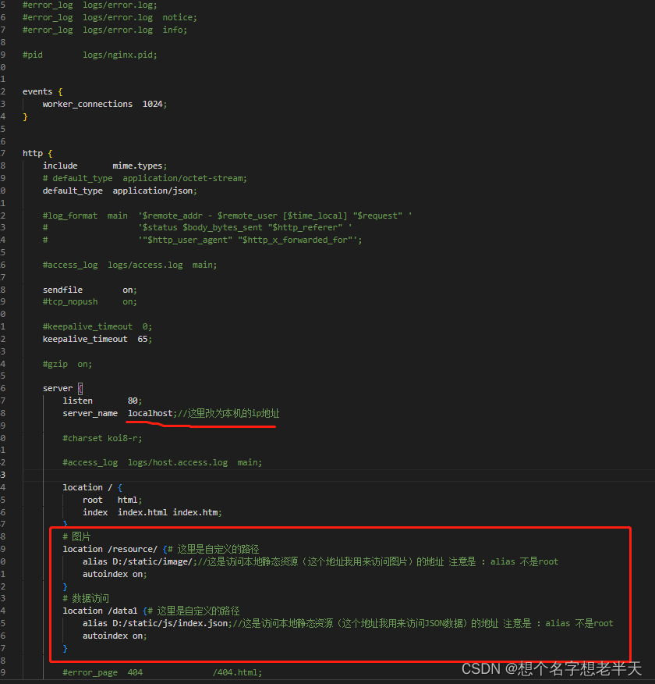The height and width of the screenshot is (684, 655).
Task: Click the 'sendfile on;' line
Action: [x=90, y=290]
